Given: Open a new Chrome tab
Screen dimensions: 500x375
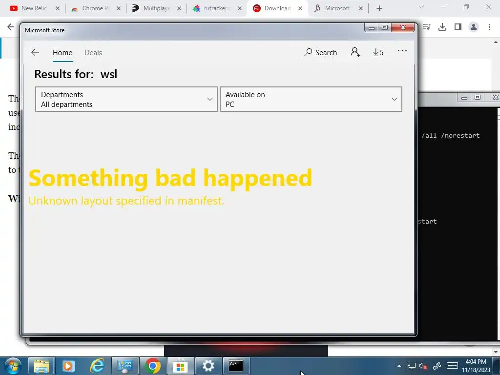Looking at the screenshot, I should tap(379, 8).
